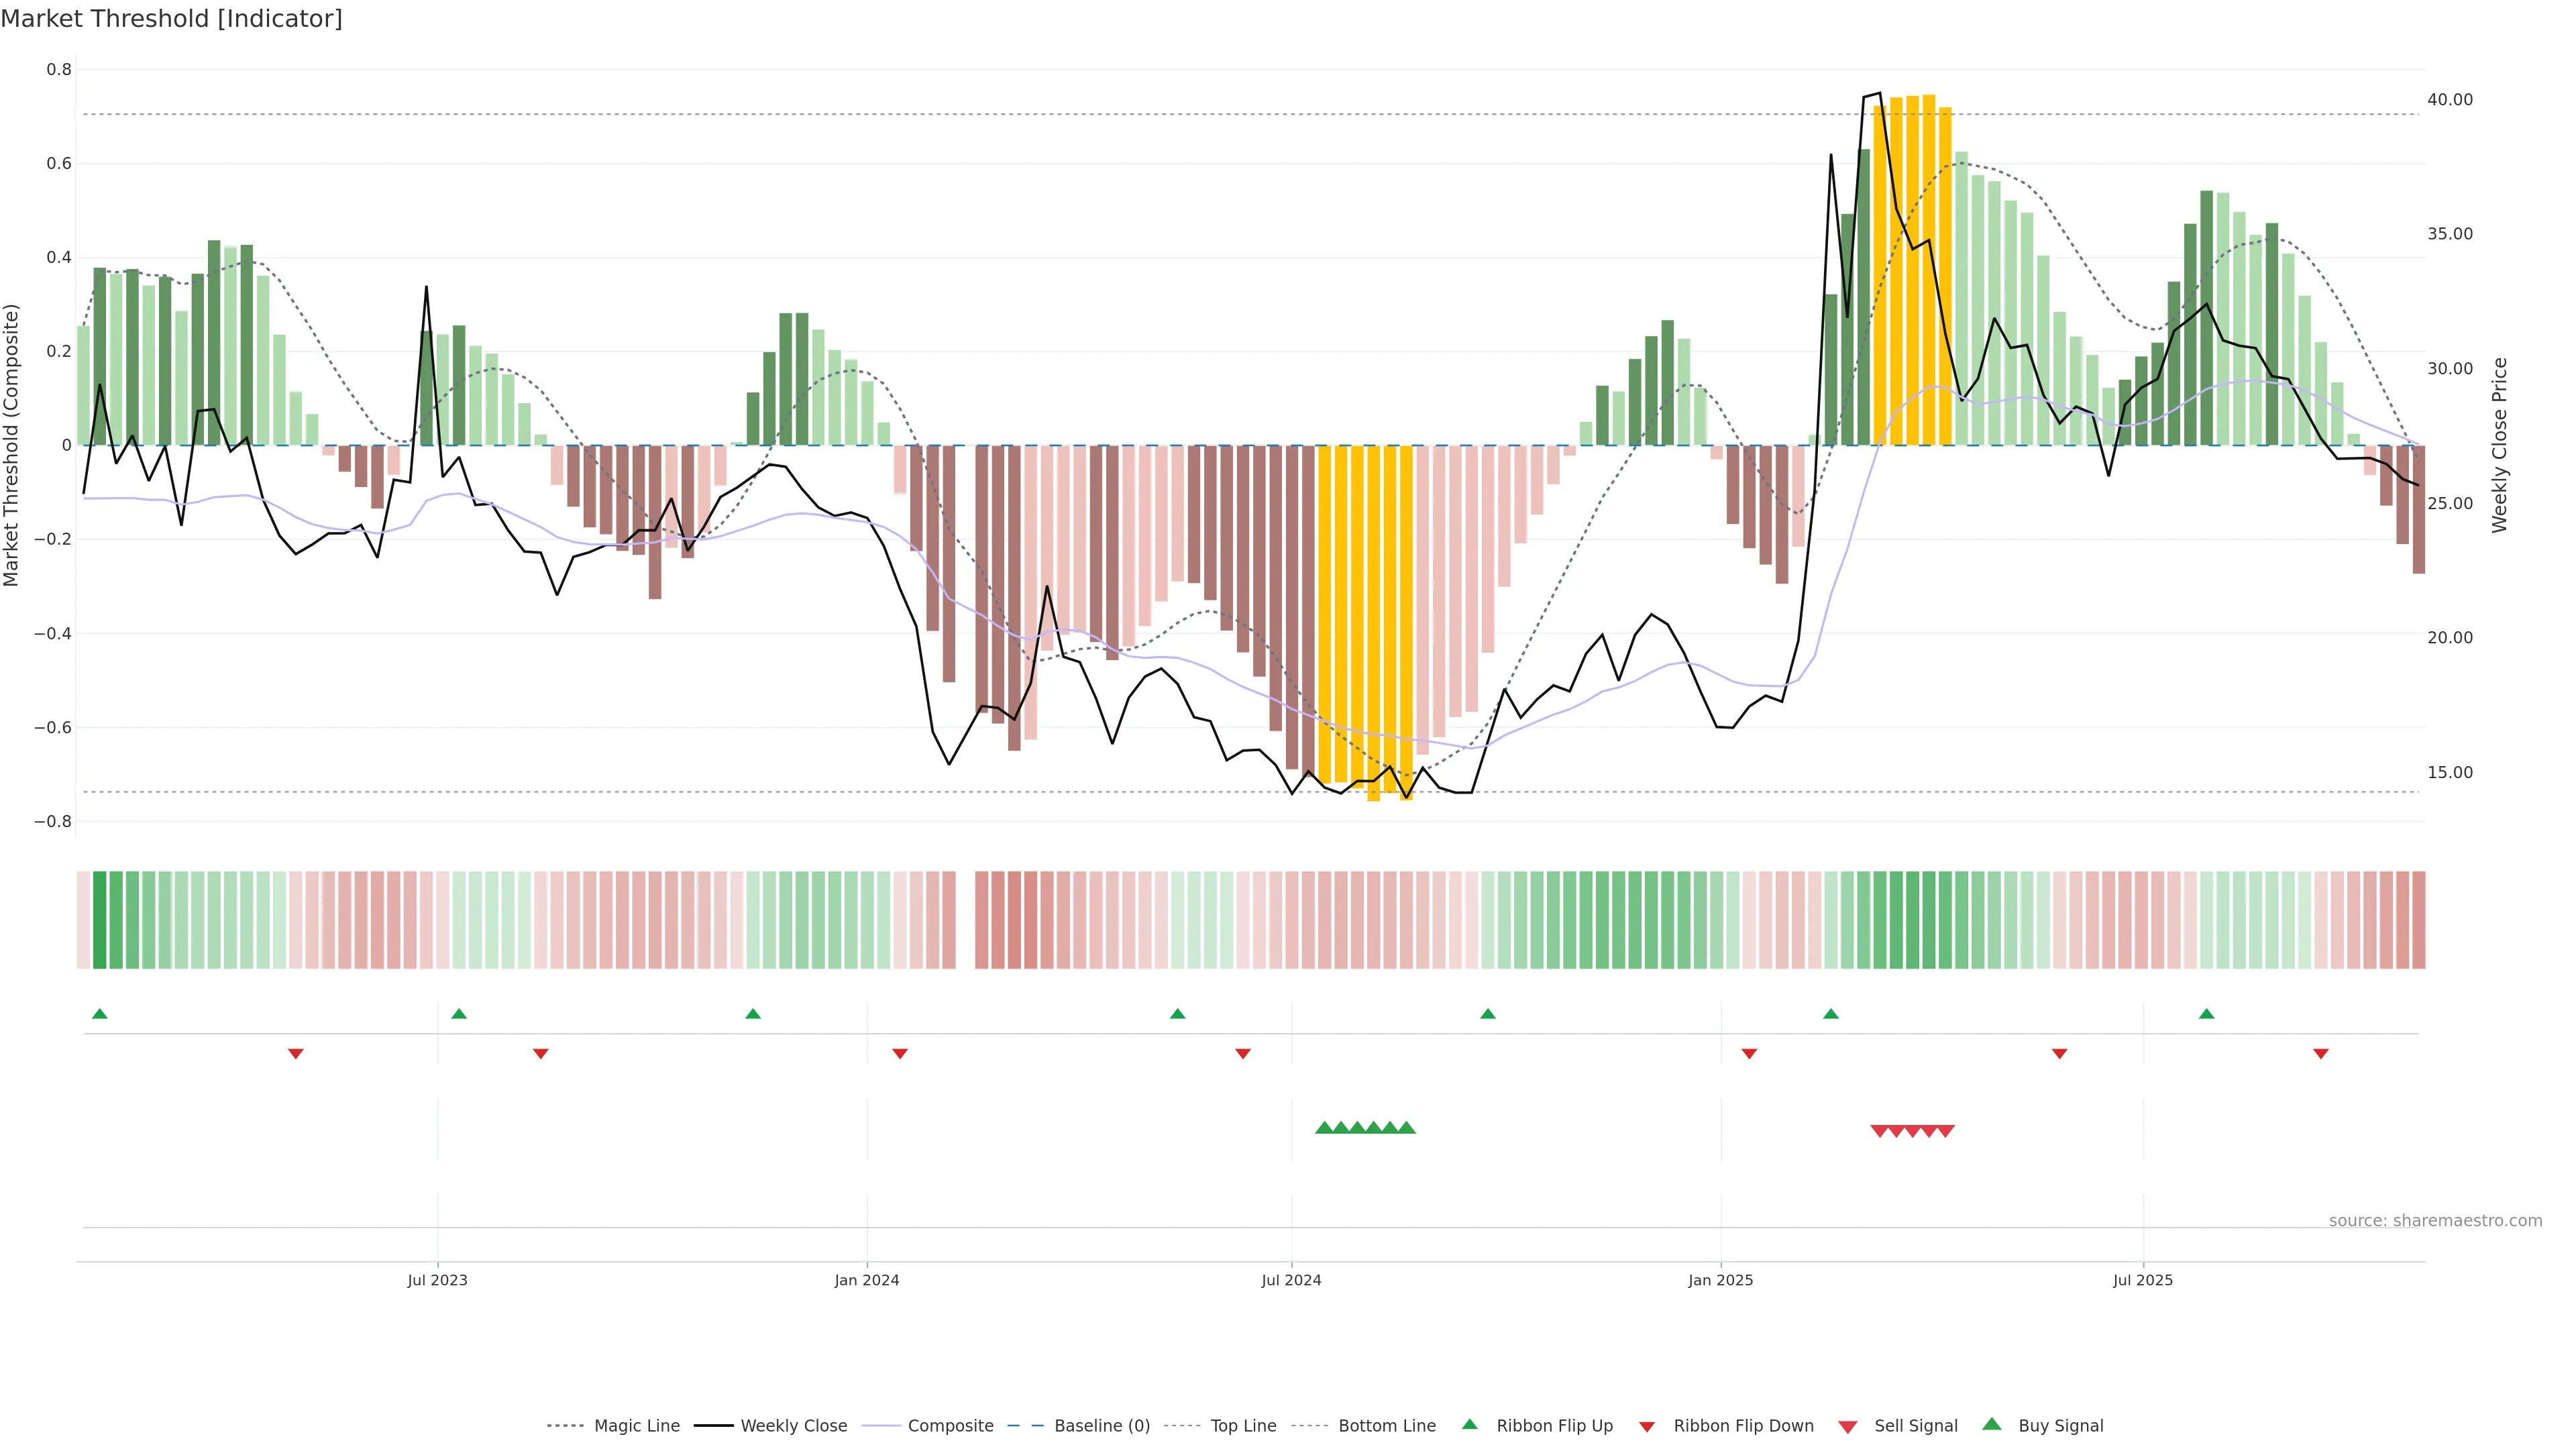Click the Buy Signal legend triangle icon
Viewport: 2576px width, 1449px height.
click(x=1992, y=1424)
